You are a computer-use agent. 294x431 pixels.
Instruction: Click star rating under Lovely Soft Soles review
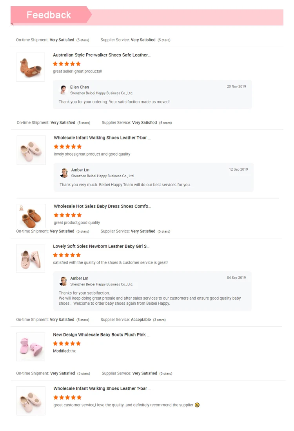click(67, 255)
